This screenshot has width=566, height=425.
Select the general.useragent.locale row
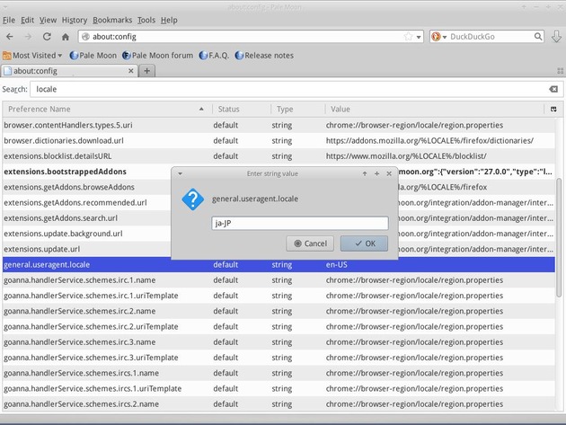click(x=279, y=265)
